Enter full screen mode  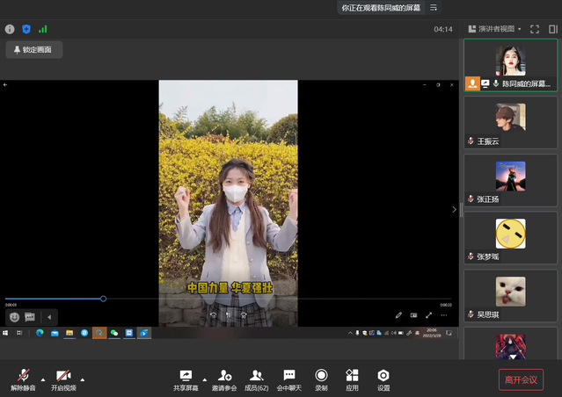(534, 29)
